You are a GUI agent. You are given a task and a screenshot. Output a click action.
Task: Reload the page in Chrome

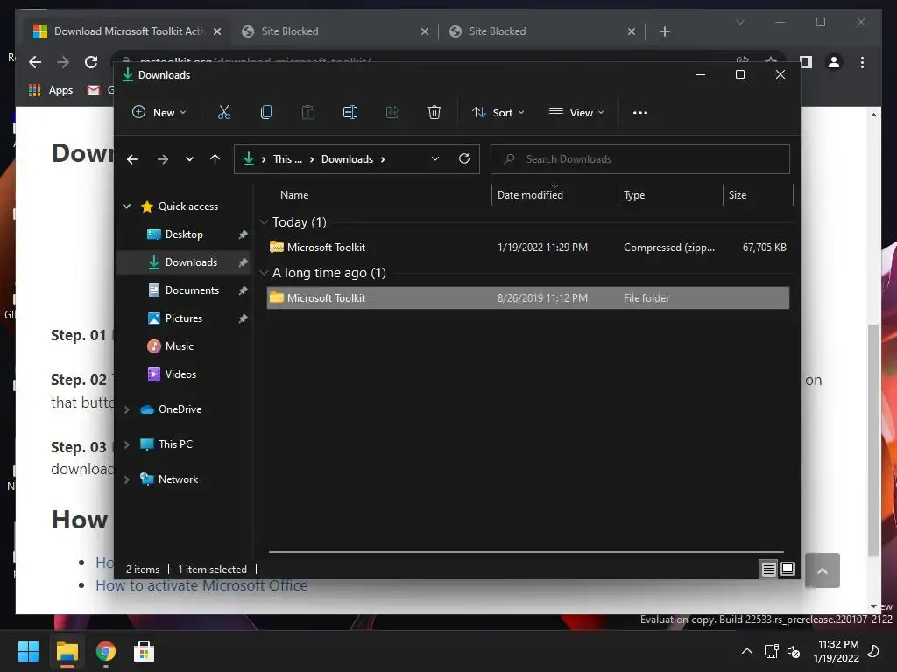click(91, 62)
